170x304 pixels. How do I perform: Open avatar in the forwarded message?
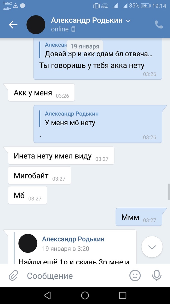click(28, 243)
